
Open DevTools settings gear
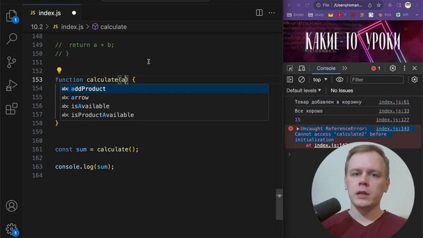393,68
